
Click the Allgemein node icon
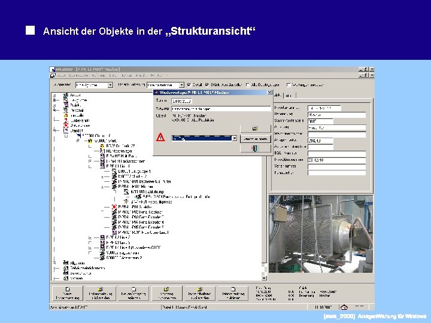tap(66, 263)
